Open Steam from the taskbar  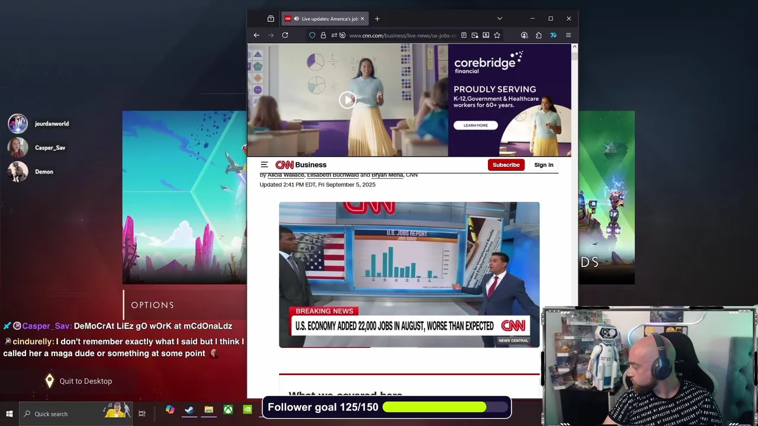(189, 409)
